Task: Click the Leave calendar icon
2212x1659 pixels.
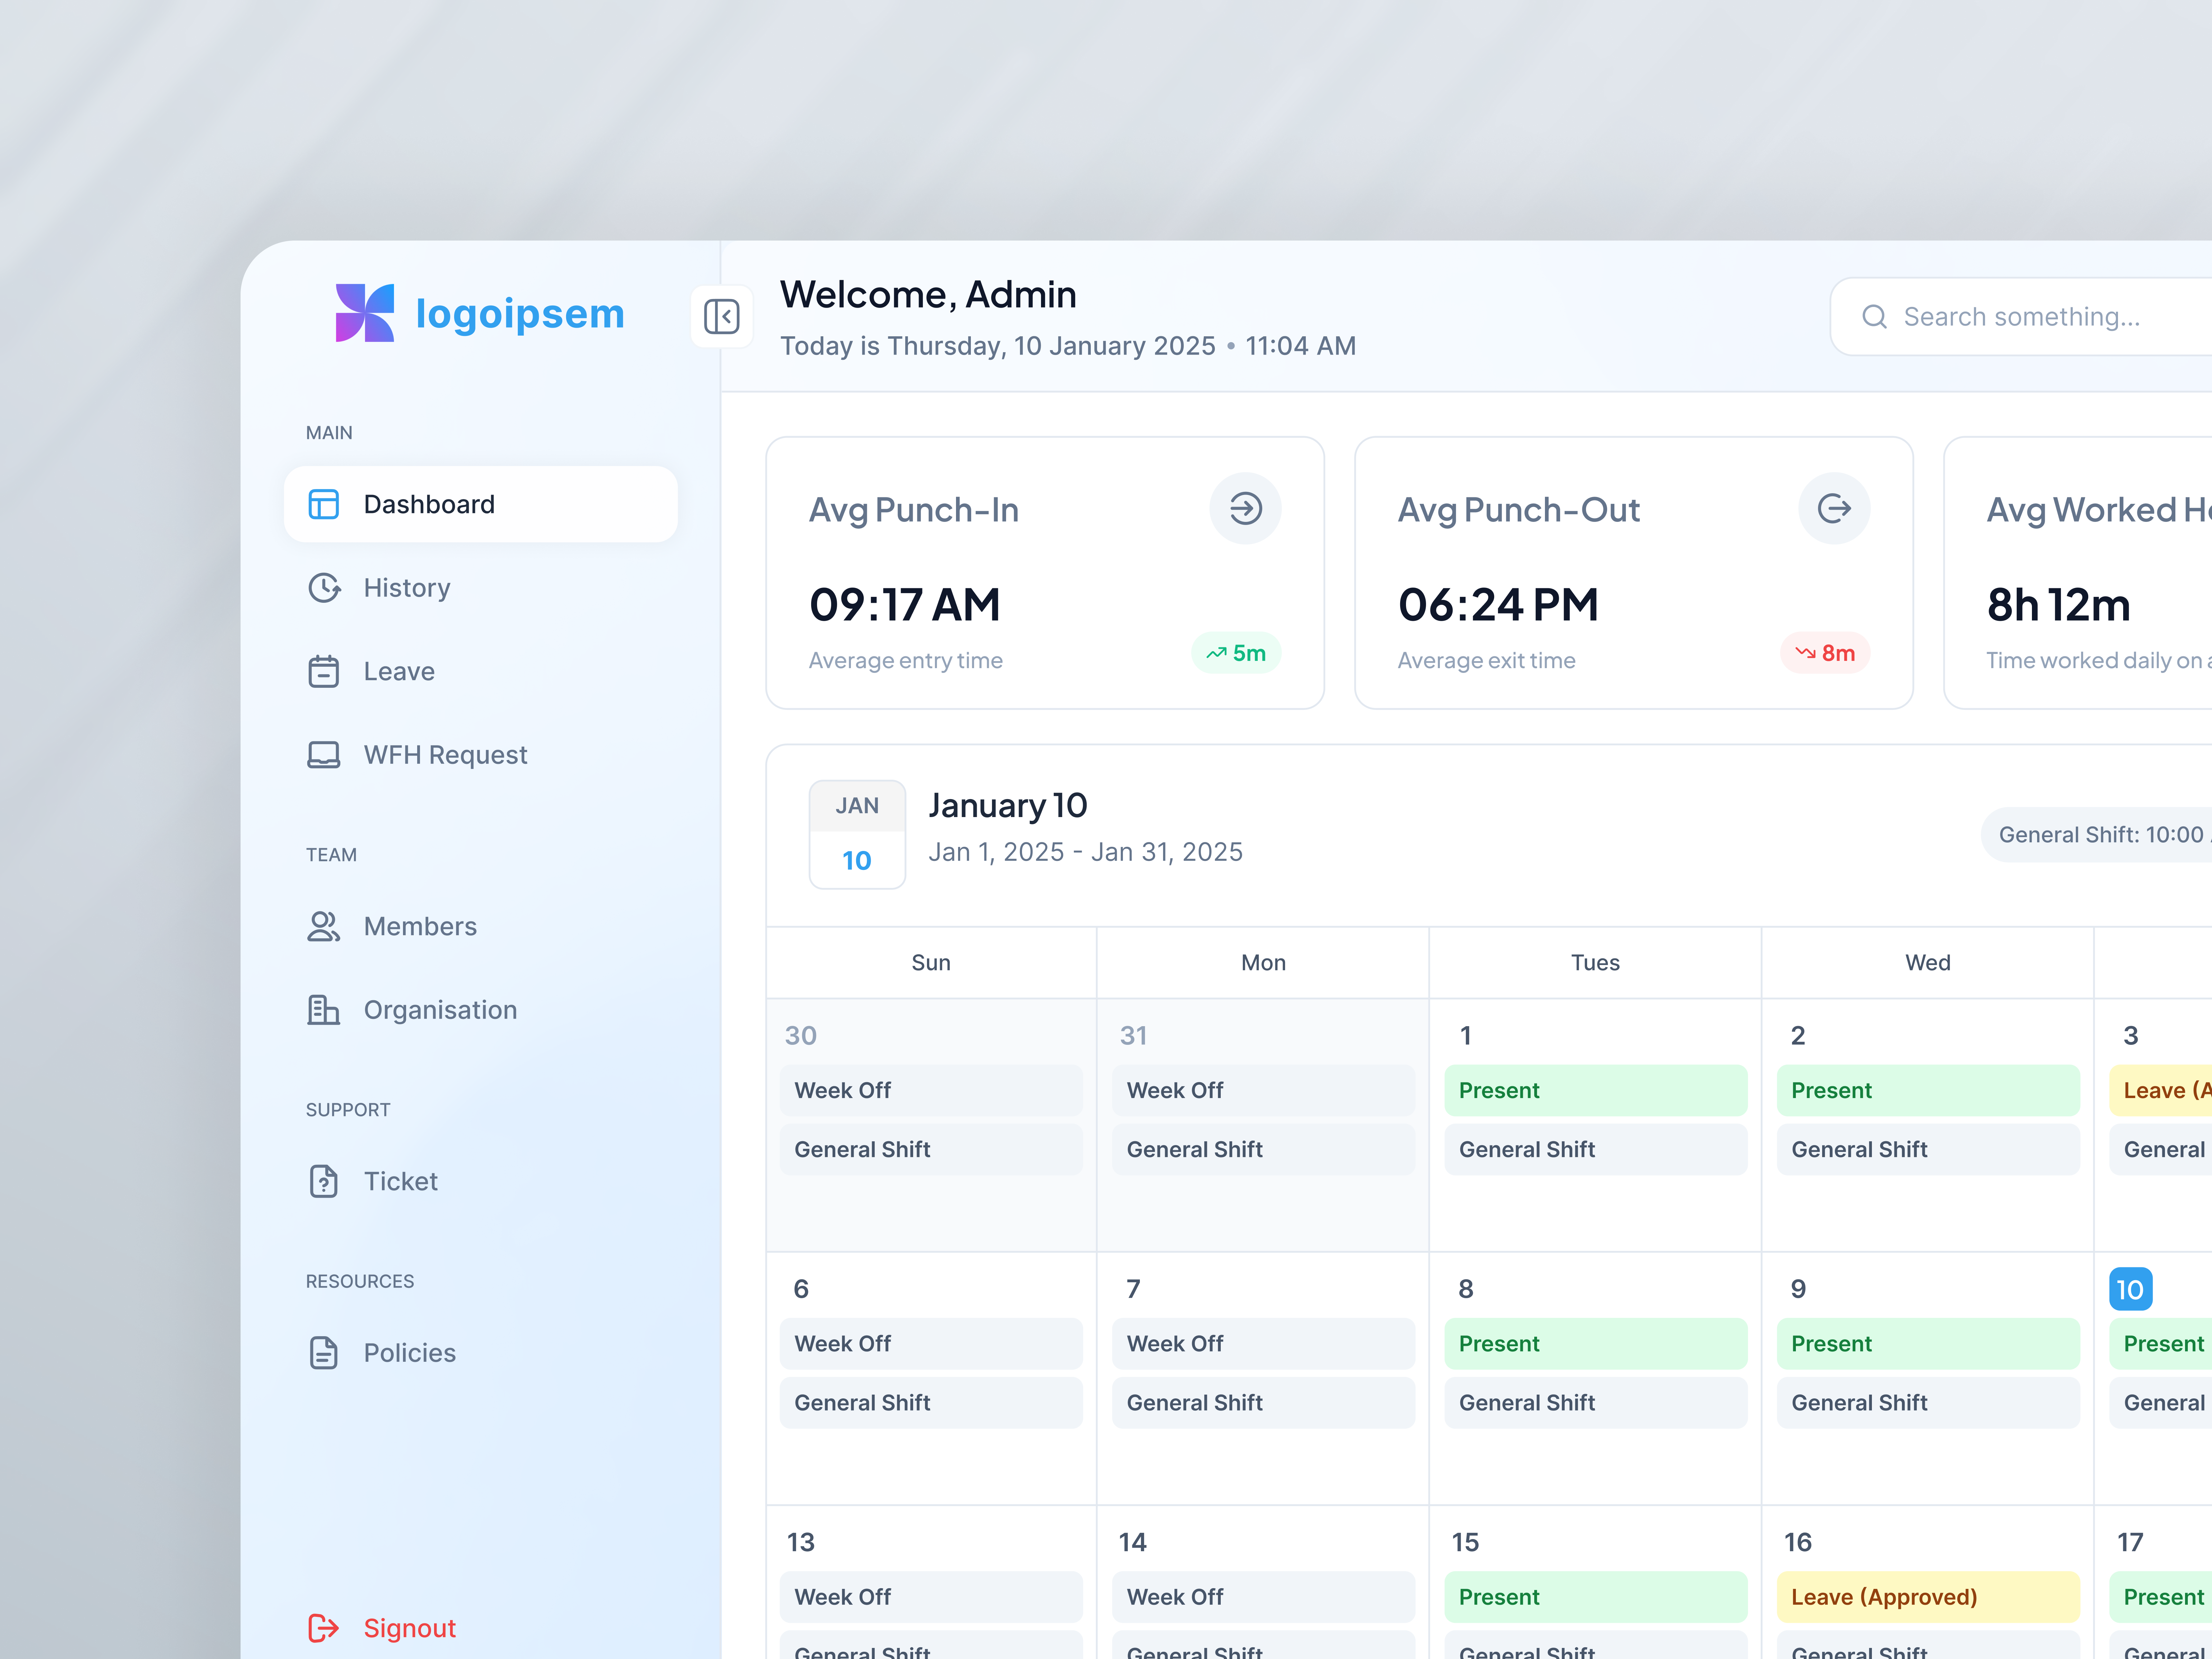Action: click(x=323, y=671)
